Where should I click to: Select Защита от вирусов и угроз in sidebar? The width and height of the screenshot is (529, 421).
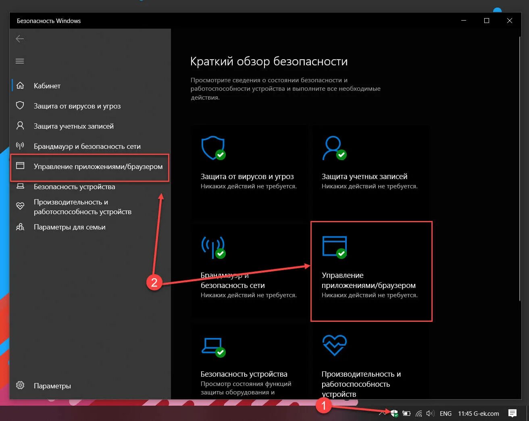(x=90, y=106)
